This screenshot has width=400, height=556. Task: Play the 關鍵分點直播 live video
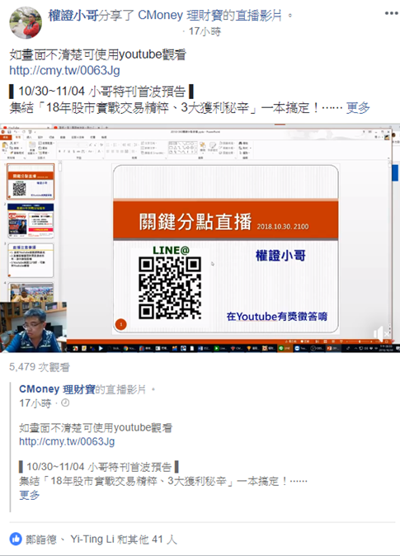pyautogui.click(x=200, y=238)
